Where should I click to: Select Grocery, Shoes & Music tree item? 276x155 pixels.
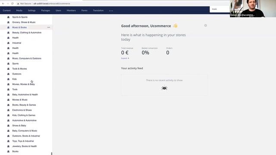[x=24, y=22]
